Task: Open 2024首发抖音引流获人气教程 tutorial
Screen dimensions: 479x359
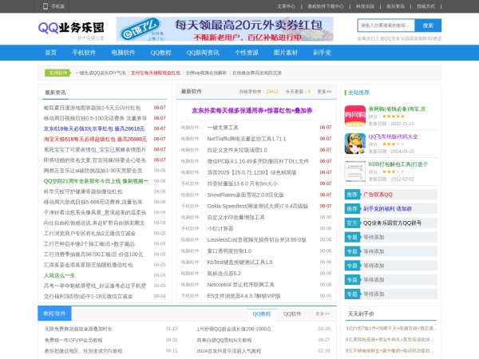Action: pos(229,351)
